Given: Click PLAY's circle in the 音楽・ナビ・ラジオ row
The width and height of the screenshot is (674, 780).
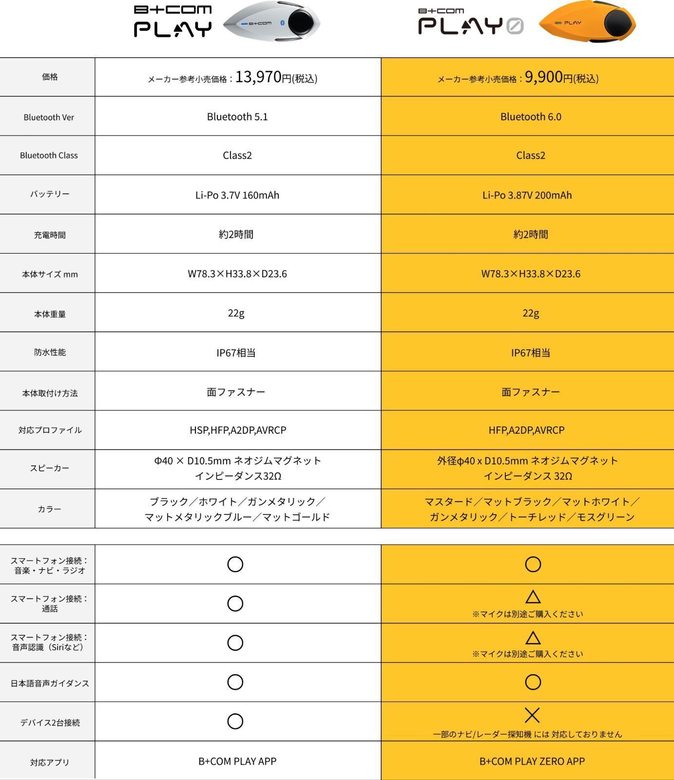Looking at the screenshot, I should [235, 564].
